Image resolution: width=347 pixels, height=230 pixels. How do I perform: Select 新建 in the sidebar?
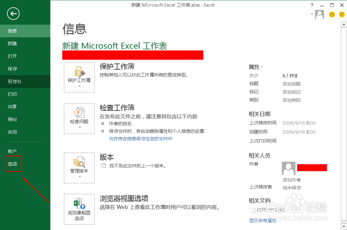[25, 44]
